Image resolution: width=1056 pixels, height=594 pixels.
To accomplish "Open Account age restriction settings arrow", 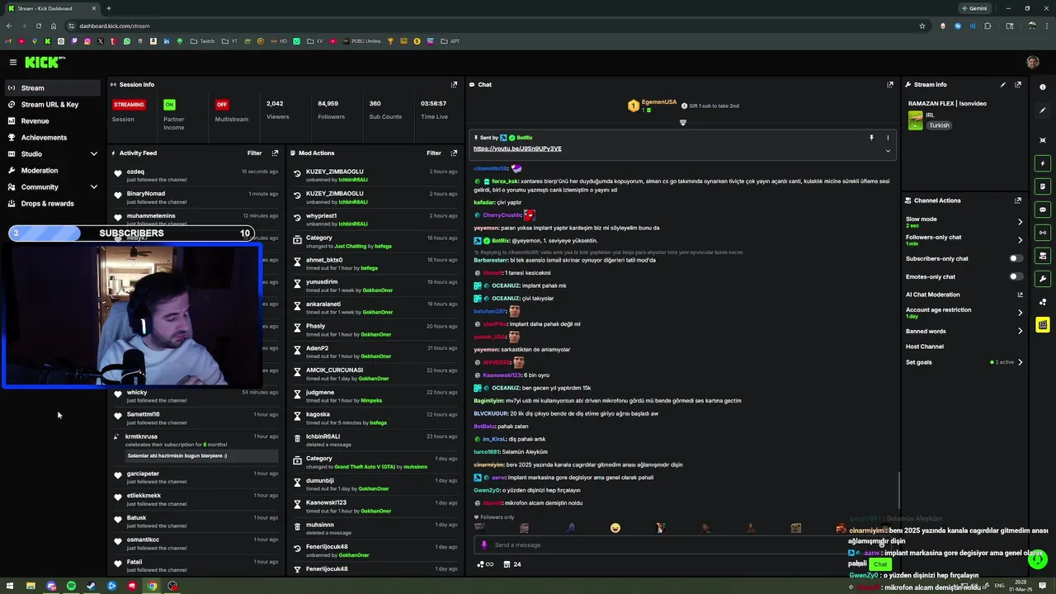I will tap(1020, 313).
